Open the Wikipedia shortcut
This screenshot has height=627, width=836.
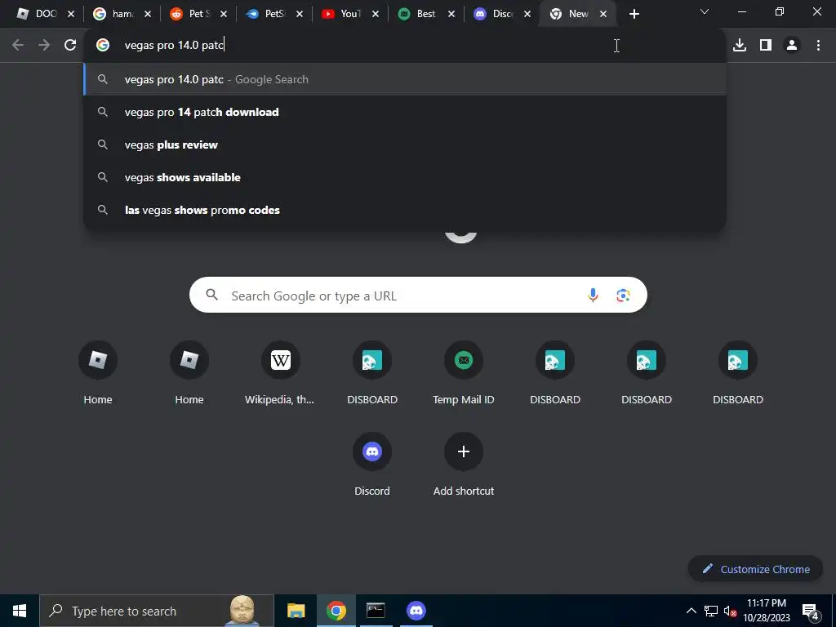click(x=281, y=373)
